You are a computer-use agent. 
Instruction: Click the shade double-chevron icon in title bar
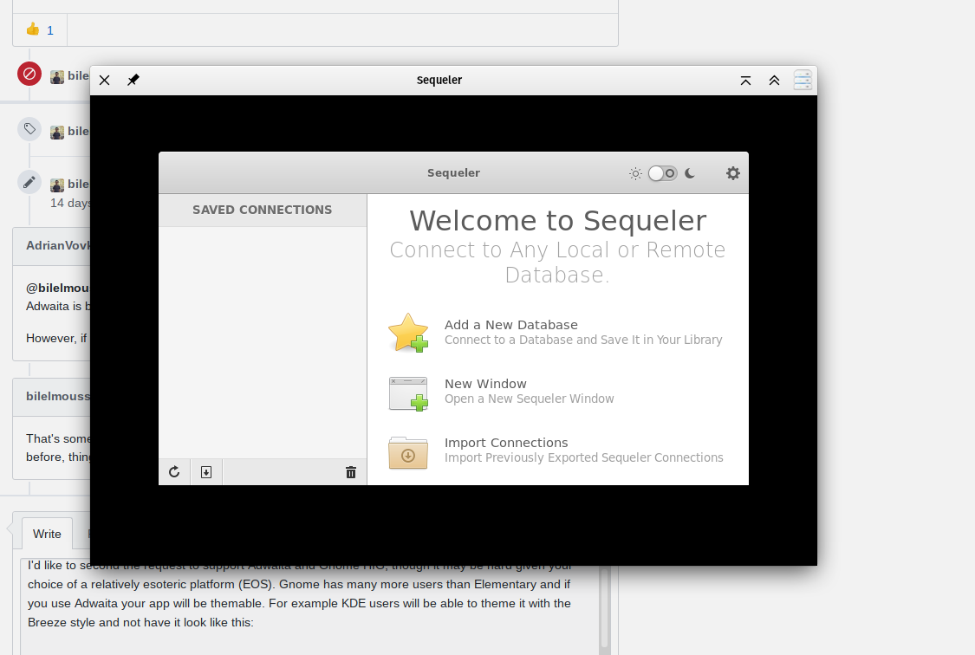click(774, 81)
